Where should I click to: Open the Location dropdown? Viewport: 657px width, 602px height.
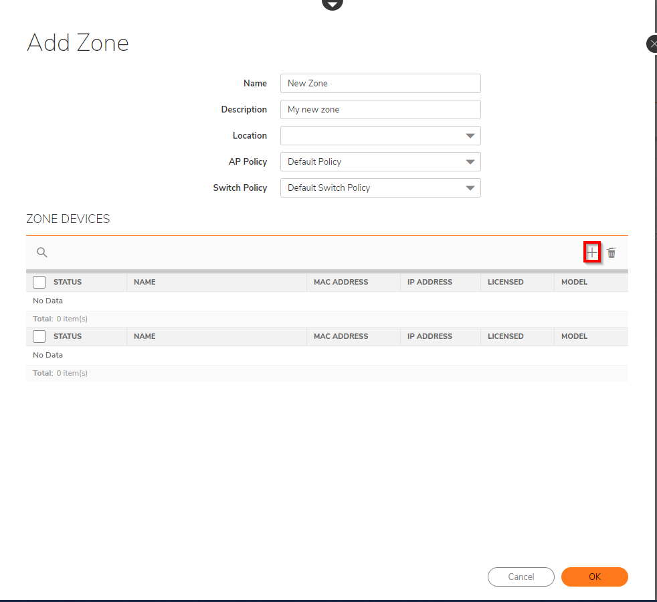click(x=380, y=136)
